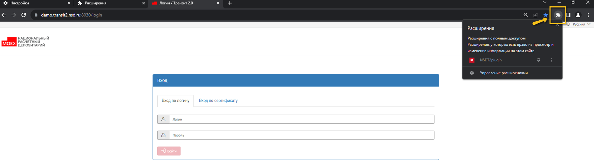
Task: Open the tab search chevron
Action: pyautogui.click(x=545, y=3)
